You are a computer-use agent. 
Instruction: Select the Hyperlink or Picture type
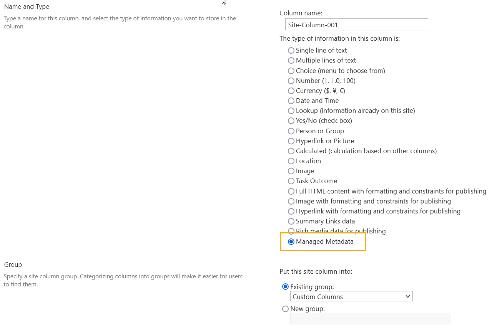point(291,141)
